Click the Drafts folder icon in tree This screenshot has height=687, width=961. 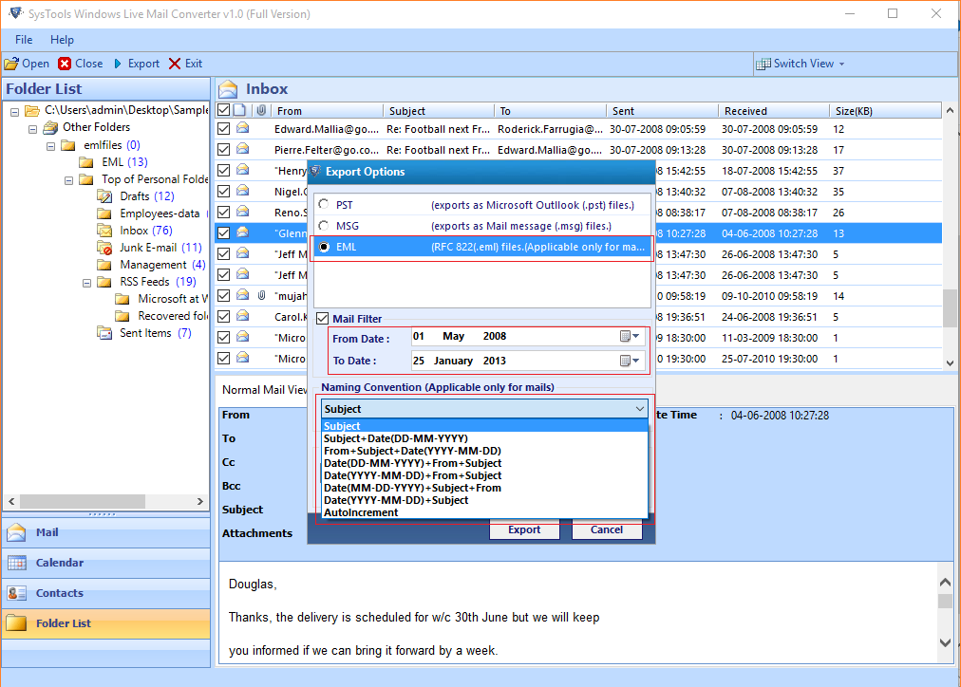104,195
